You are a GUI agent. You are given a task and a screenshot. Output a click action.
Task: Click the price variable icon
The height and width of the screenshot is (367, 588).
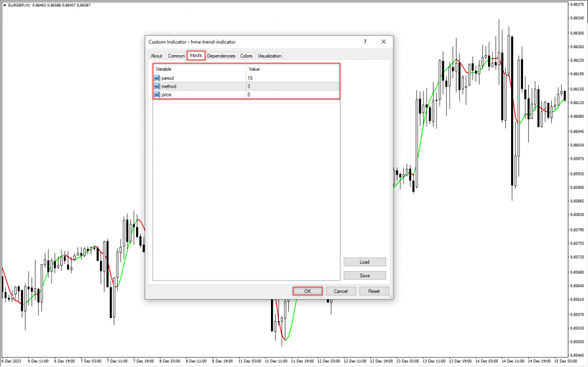[x=157, y=95]
